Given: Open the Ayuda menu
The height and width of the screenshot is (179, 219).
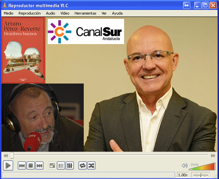Looking at the screenshot, I should 117,13.
